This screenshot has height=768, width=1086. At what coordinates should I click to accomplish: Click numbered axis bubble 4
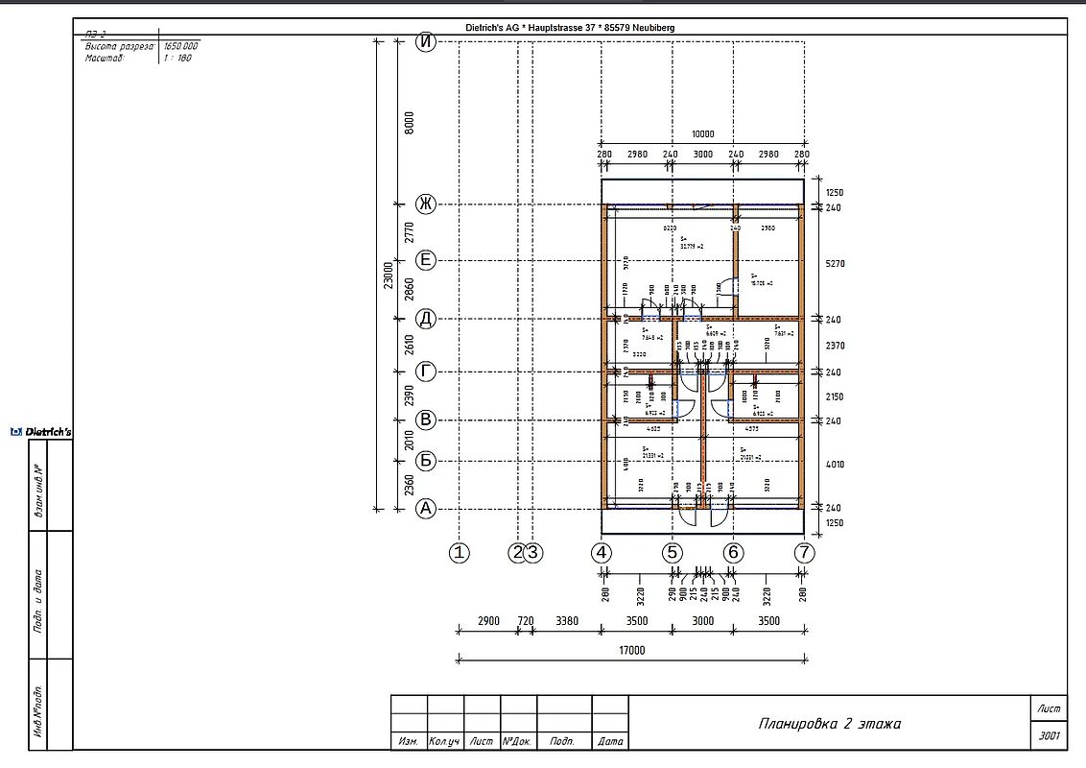click(x=601, y=552)
